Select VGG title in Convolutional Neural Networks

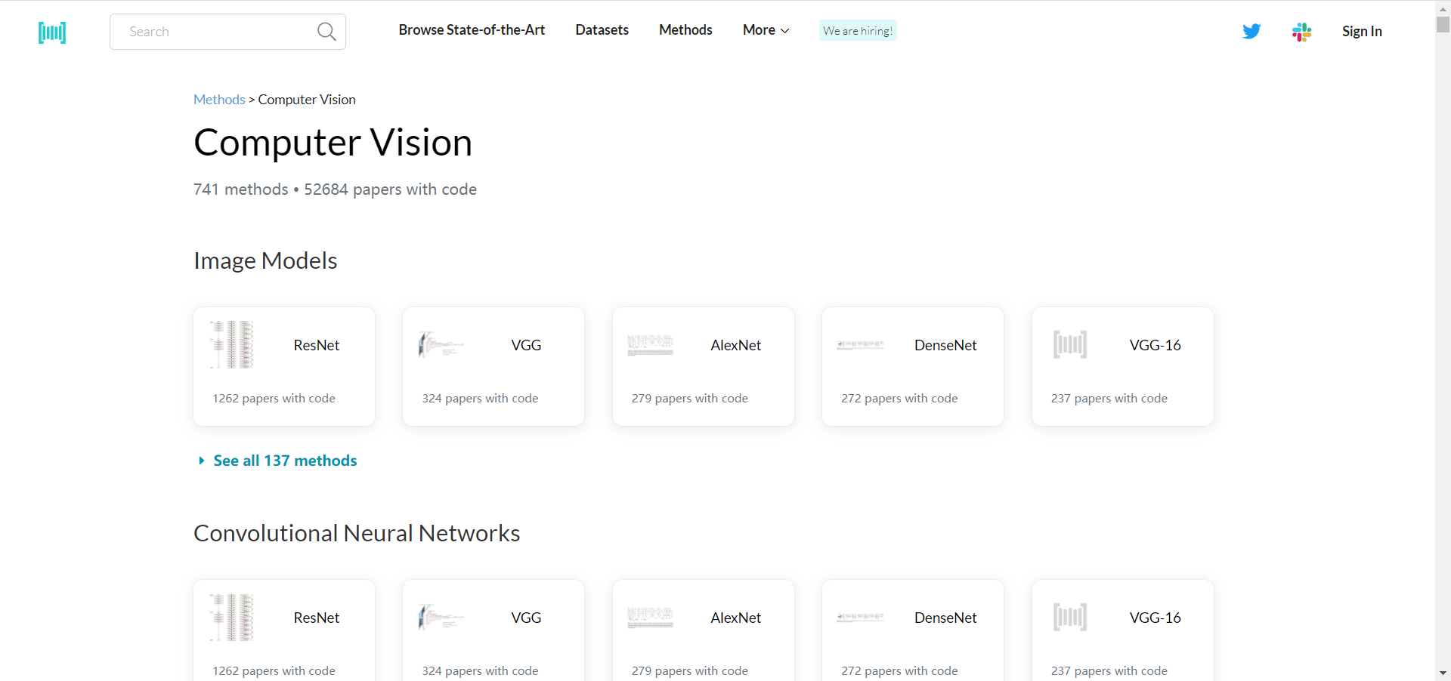click(x=526, y=618)
